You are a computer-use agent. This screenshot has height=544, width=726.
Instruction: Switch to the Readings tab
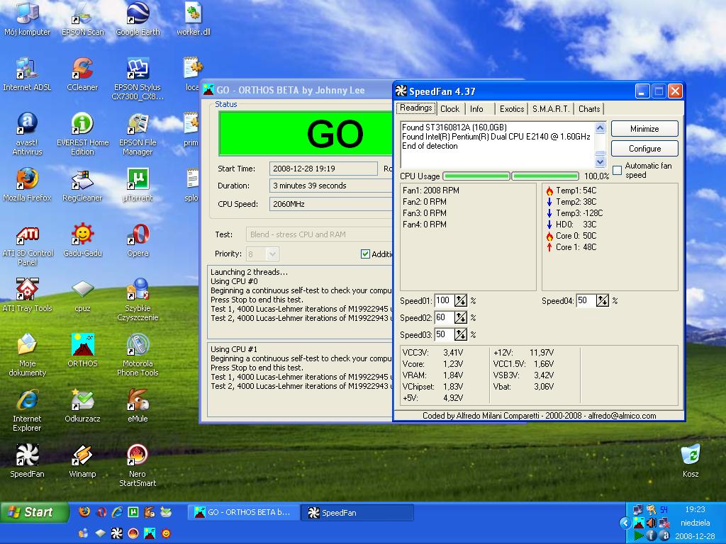[415, 108]
